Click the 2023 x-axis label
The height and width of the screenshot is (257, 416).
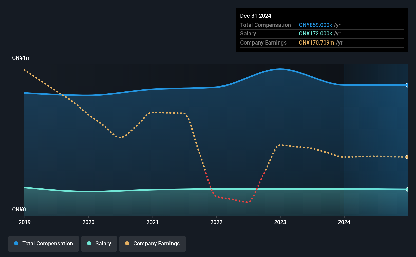coord(280,222)
